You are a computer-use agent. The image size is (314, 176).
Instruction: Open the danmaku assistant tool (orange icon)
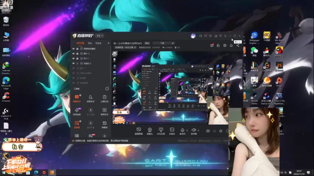(x=77, y=99)
